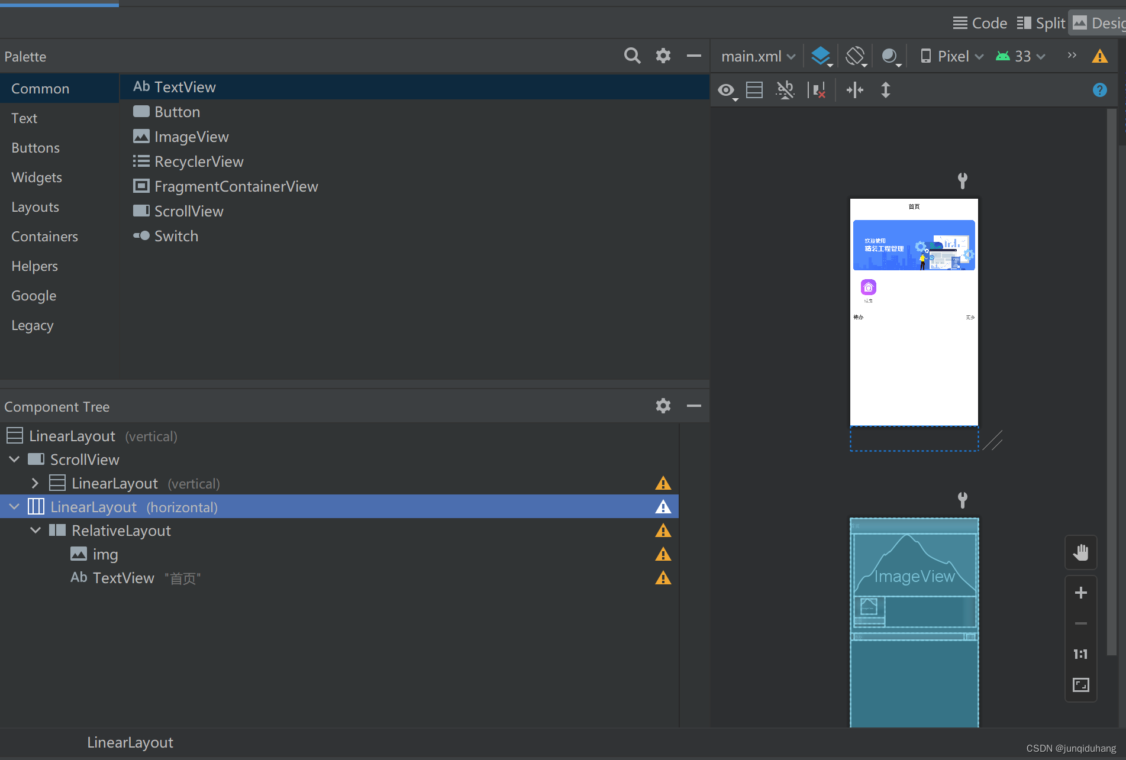Click warning icon on RelativeLayout row
This screenshot has width=1126, height=760.
(663, 531)
